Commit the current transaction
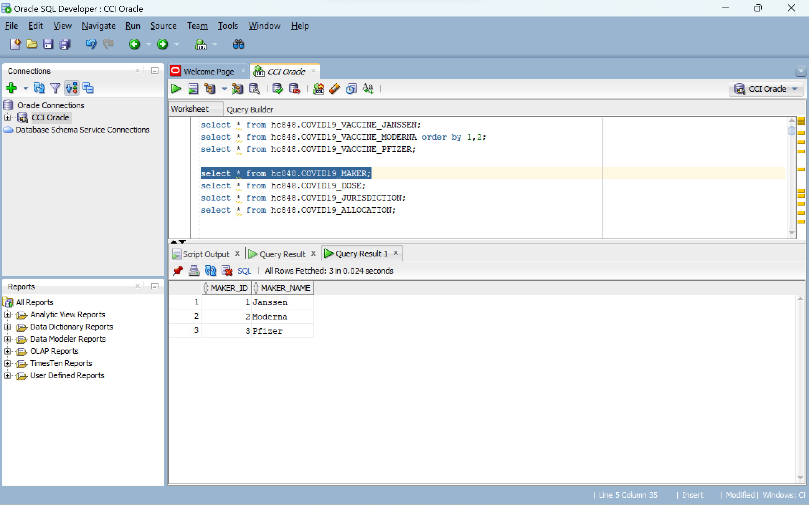The image size is (809, 505). pyautogui.click(x=278, y=89)
